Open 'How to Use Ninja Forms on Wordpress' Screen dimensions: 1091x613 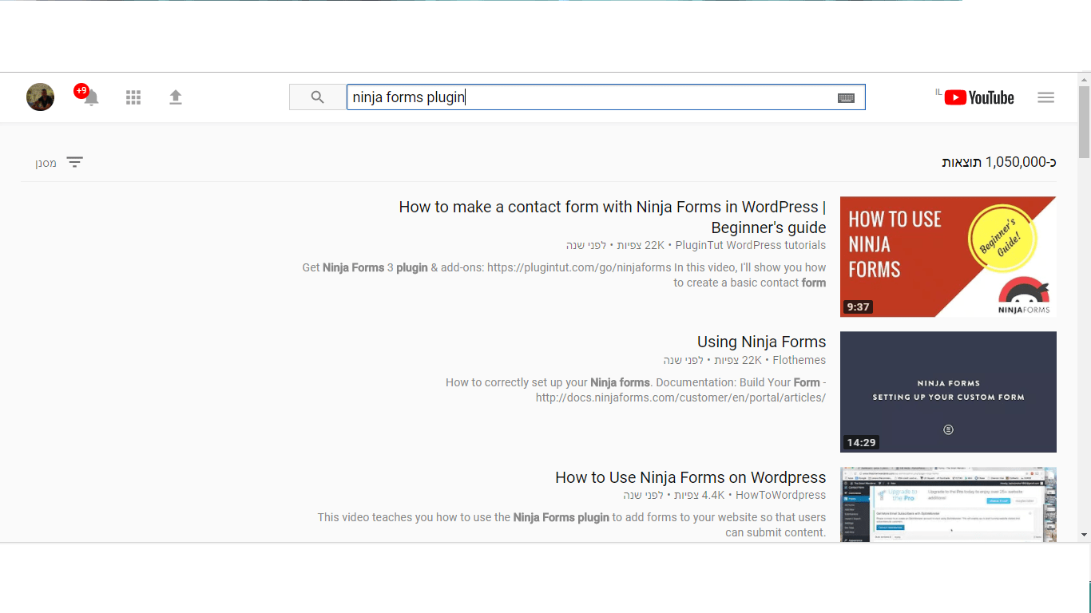(690, 477)
